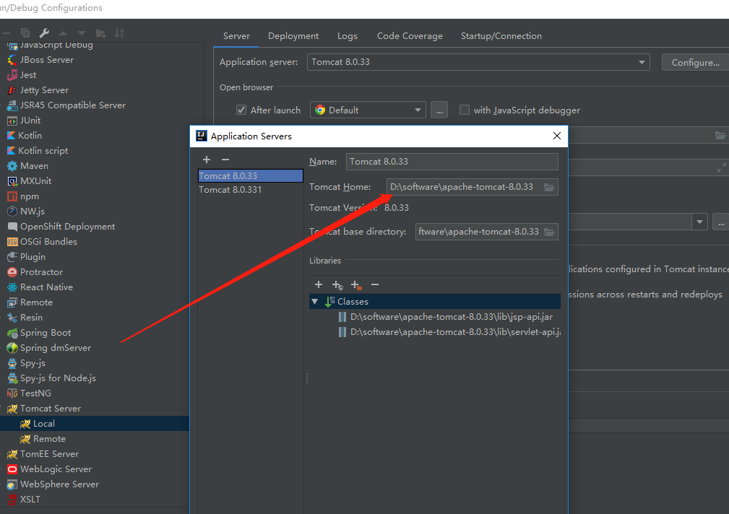Image resolution: width=729 pixels, height=514 pixels.
Task: Switch to the Code Coverage tab
Action: [x=410, y=36]
